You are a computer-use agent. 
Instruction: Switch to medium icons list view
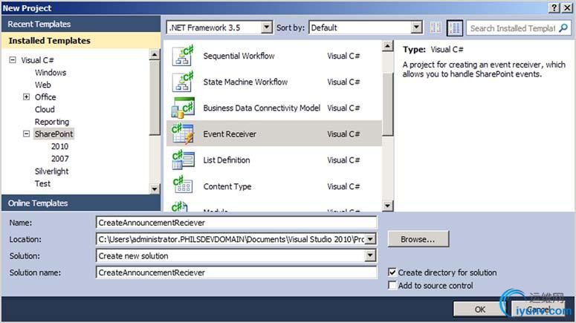455,28
